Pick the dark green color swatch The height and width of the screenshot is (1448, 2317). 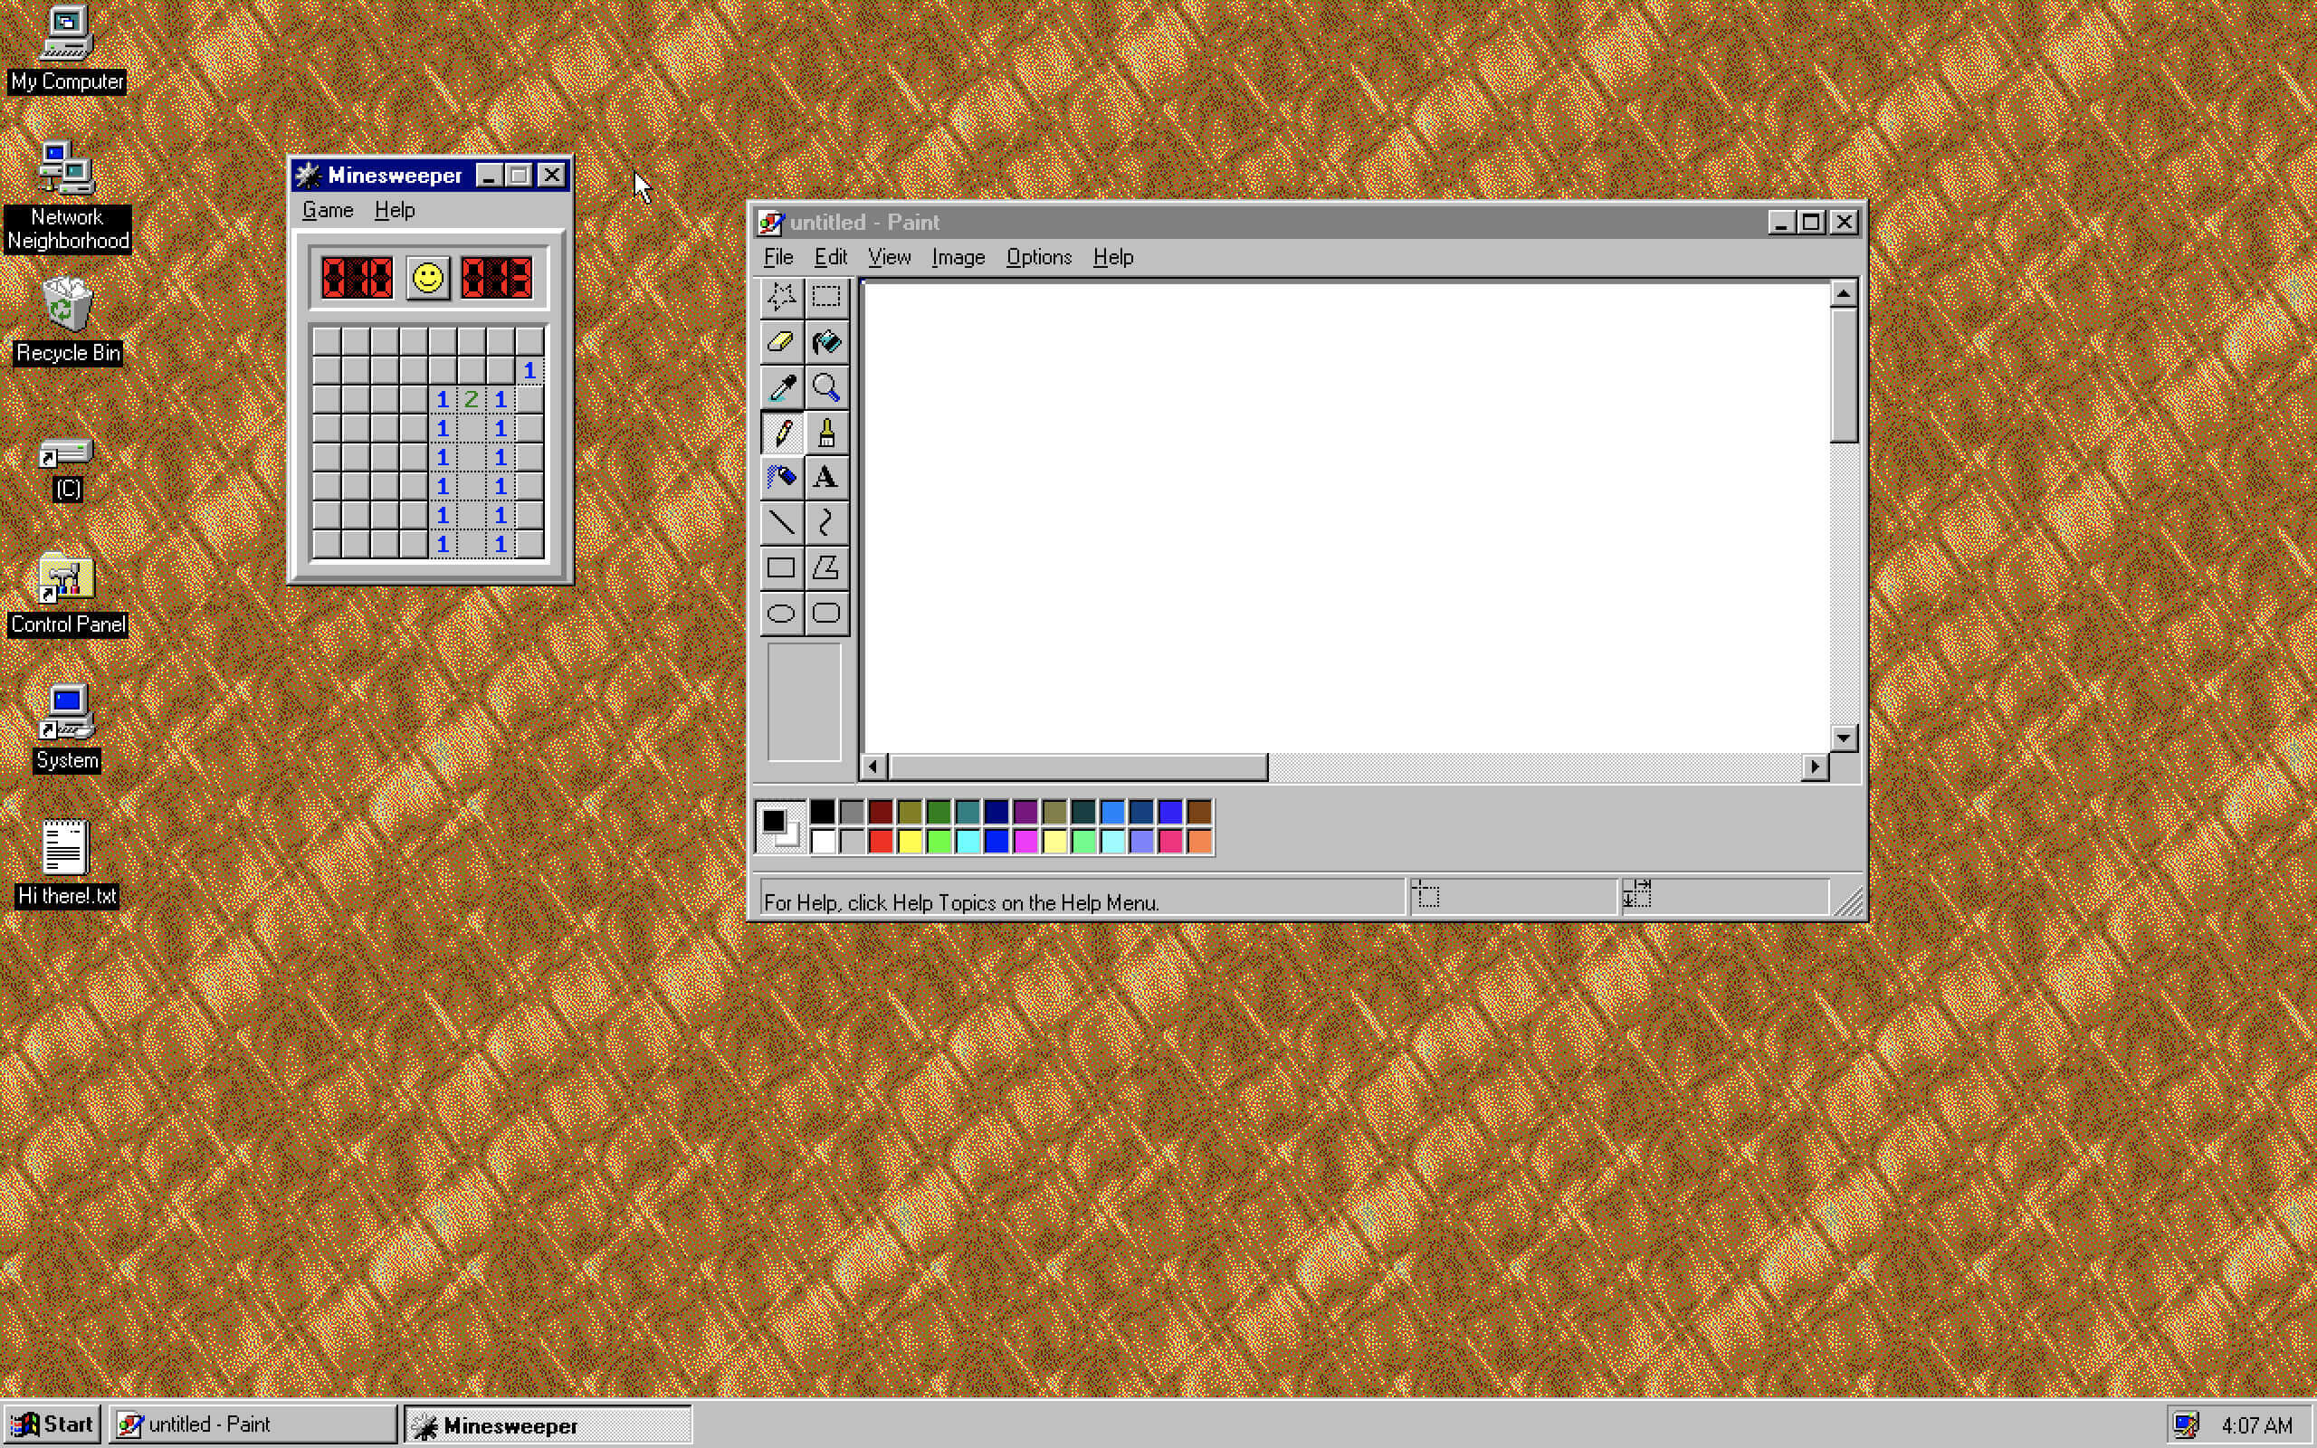[939, 812]
